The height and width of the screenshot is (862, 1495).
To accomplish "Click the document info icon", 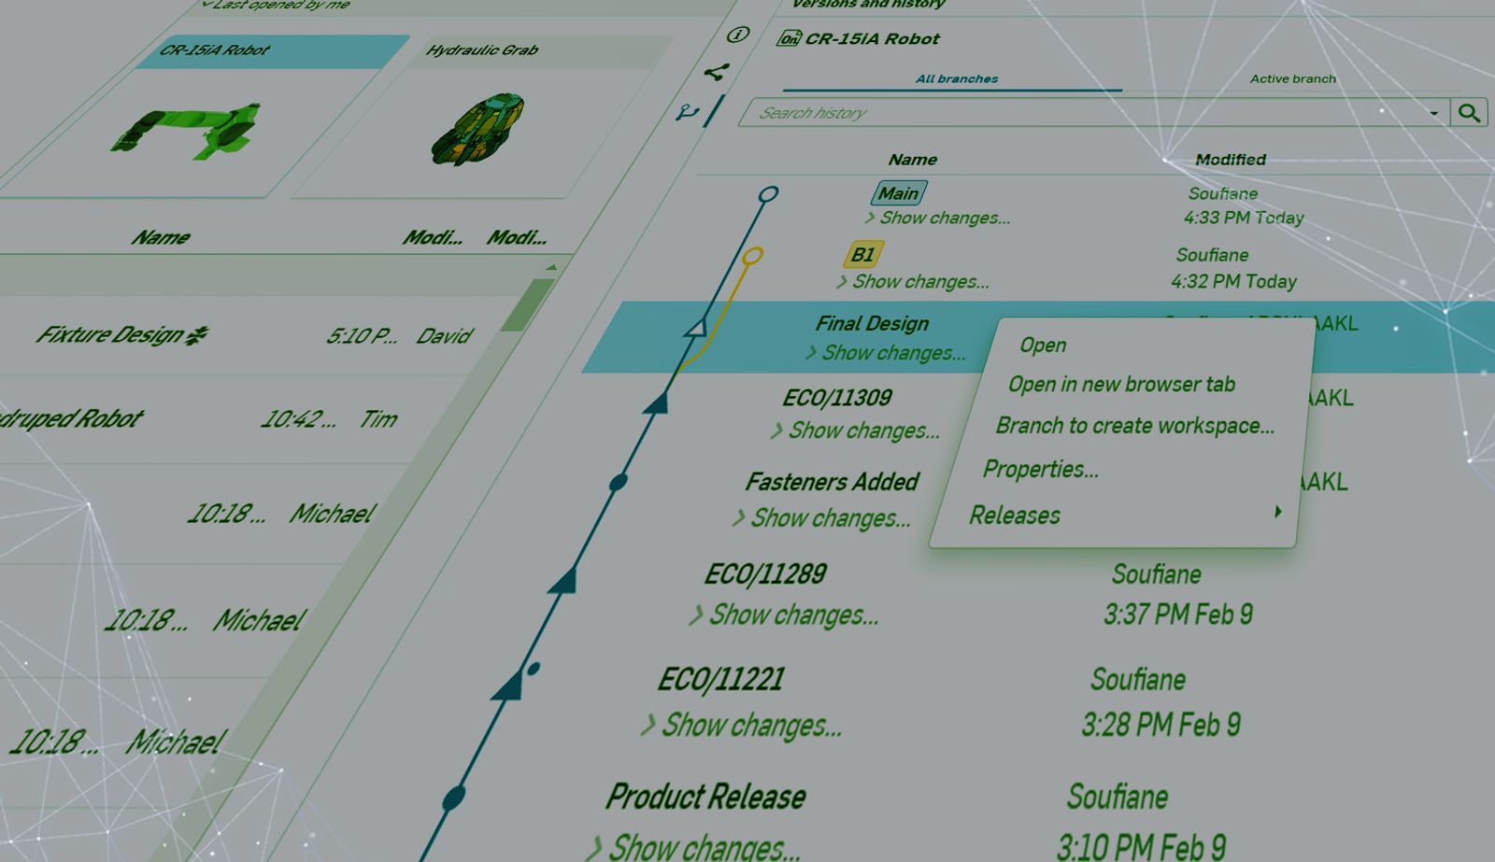I will pyautogui.click(x=737, y=35).
